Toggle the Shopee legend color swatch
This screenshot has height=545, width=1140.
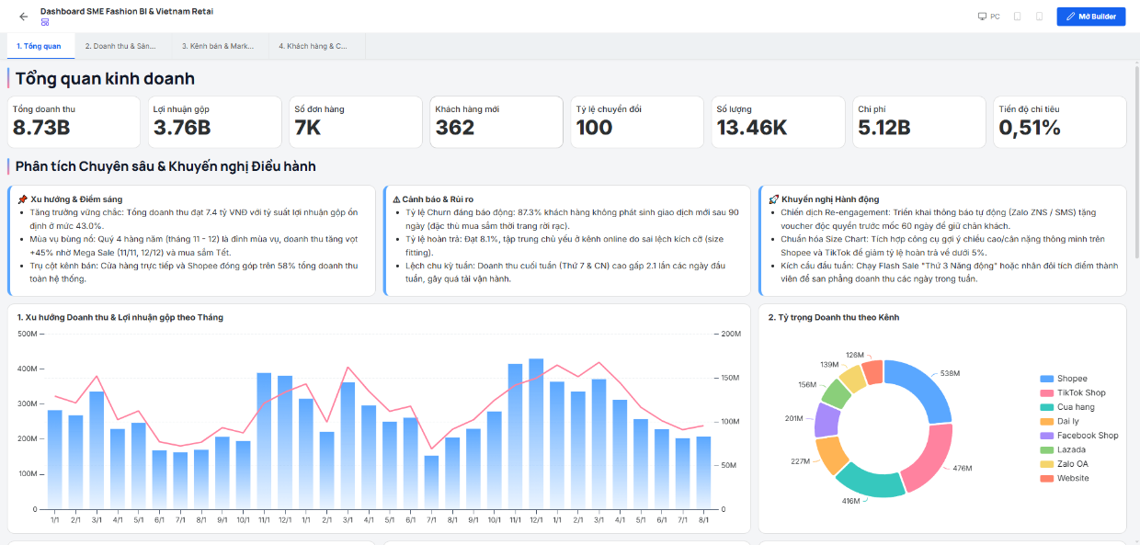pos(1046,379)
